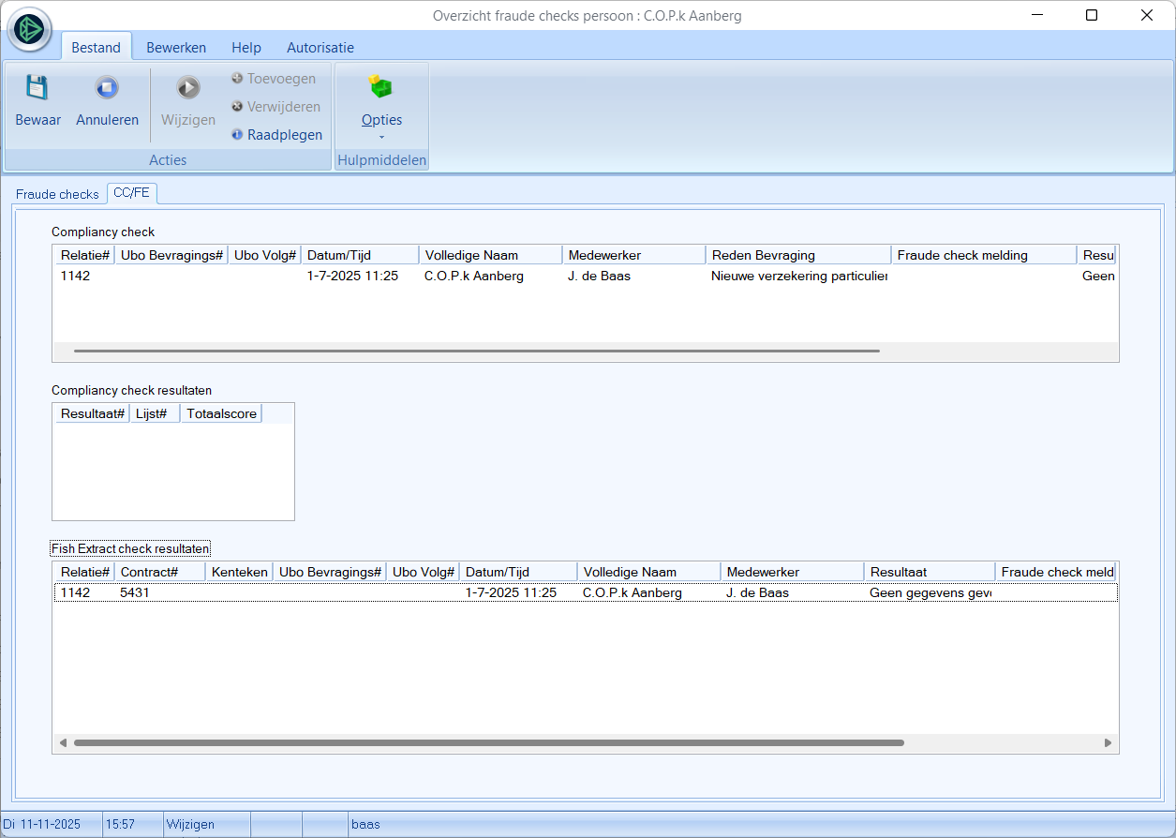Click the Verwijderen cross icon
The height and width of the screenshot is (838, 1176).
tap(238, 107)
